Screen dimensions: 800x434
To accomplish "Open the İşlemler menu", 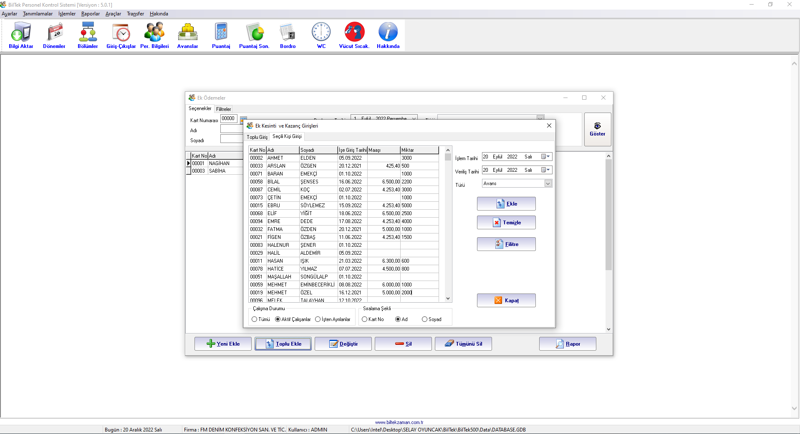I will pyautogui.click(x=67, y=14).
